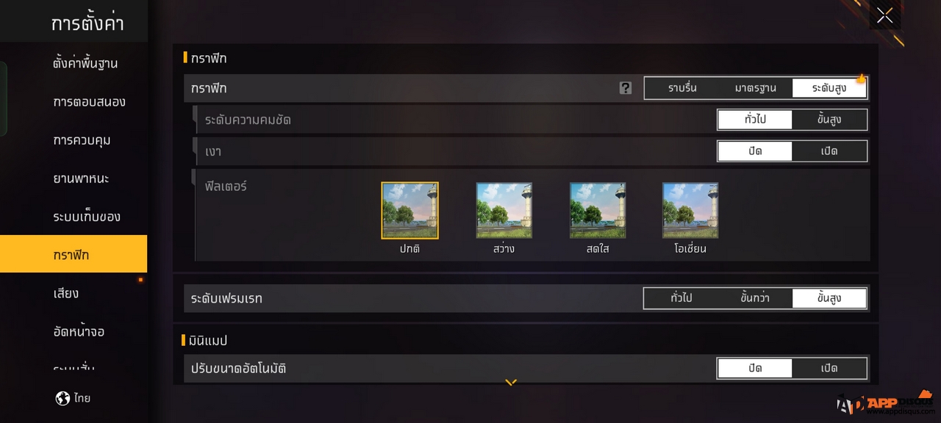
Task: Open the graphics help question mark icon
Action: tap(626, 88)
